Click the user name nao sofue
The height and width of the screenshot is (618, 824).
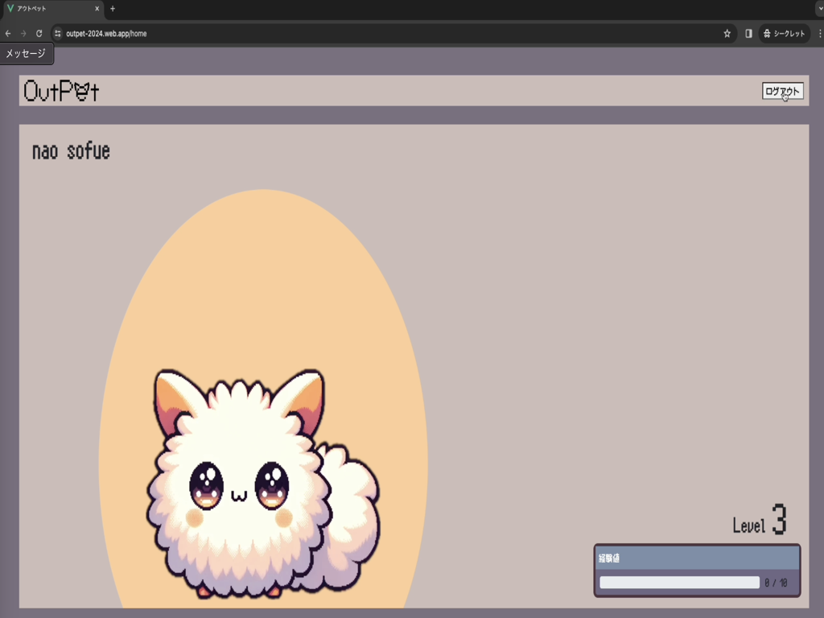click(x=71, y=151)
